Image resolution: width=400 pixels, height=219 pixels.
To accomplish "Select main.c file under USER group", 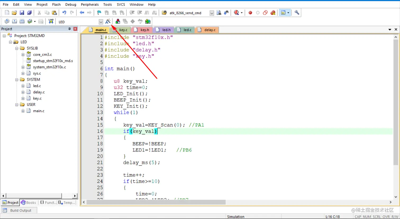I will (x=39, y=111).
